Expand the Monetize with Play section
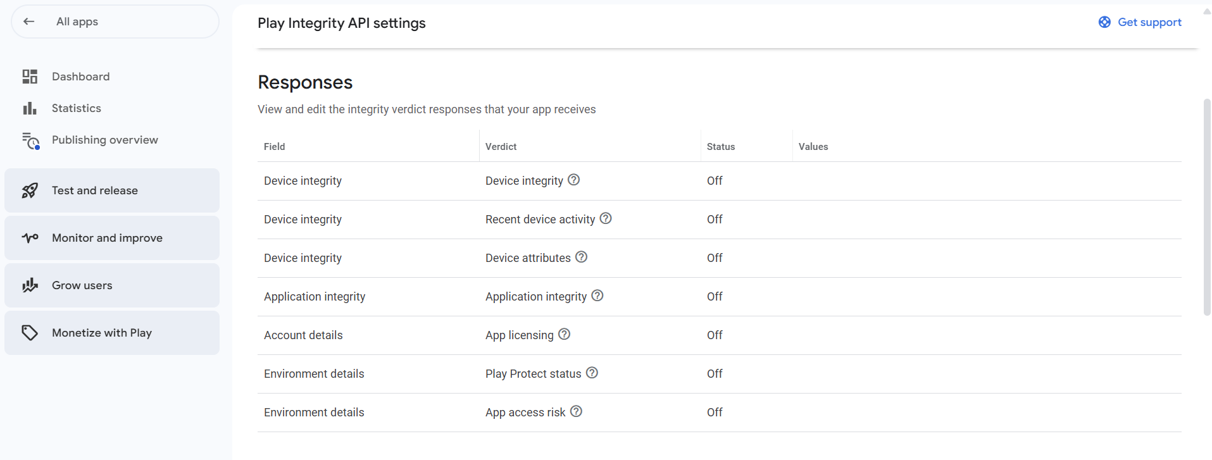1212x460 pixels. (x=112, y=333)
